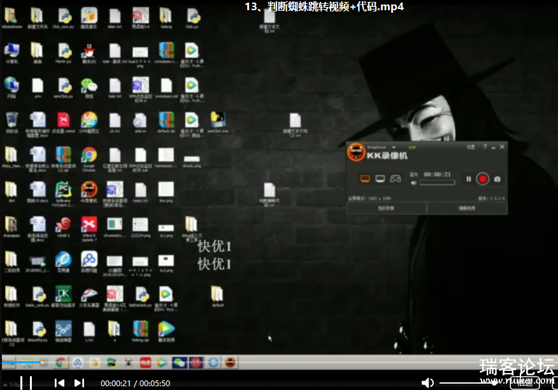Expand the account dropdown arrow in KK recorder
Viewport: 558px width, 390px height.
[x=394, y=147]
